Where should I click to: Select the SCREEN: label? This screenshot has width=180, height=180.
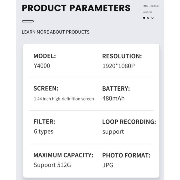[46, 88]
